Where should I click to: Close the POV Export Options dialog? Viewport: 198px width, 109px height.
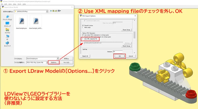(135, 16)
